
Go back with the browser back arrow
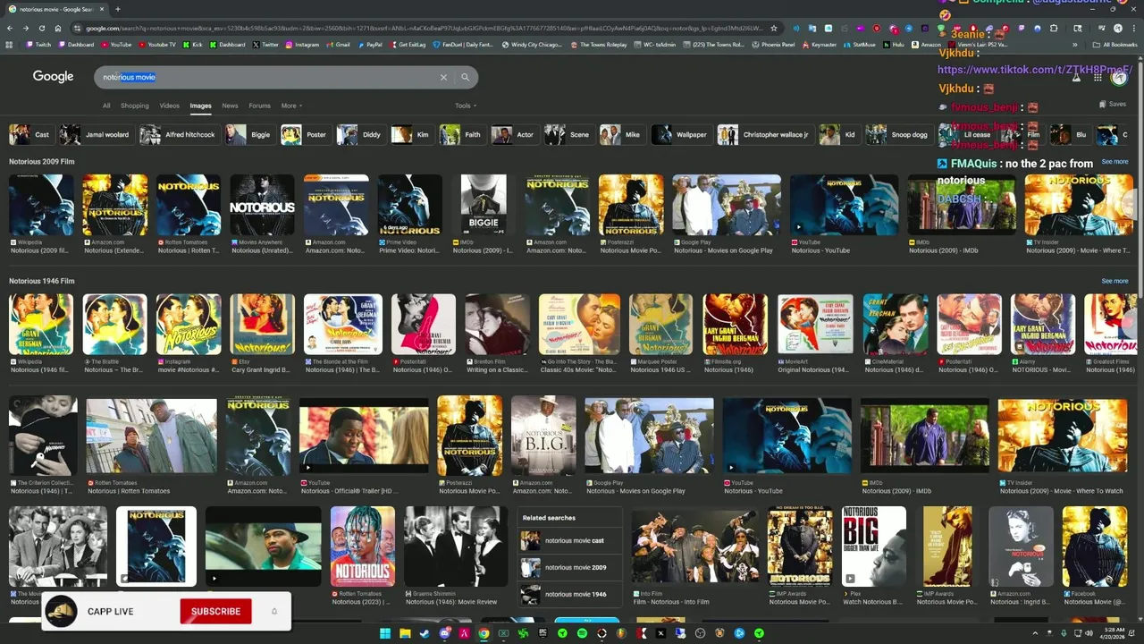click(10, 28)
